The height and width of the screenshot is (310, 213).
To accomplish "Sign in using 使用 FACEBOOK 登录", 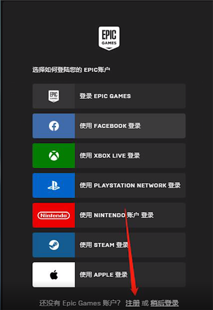I will (109, 126).
